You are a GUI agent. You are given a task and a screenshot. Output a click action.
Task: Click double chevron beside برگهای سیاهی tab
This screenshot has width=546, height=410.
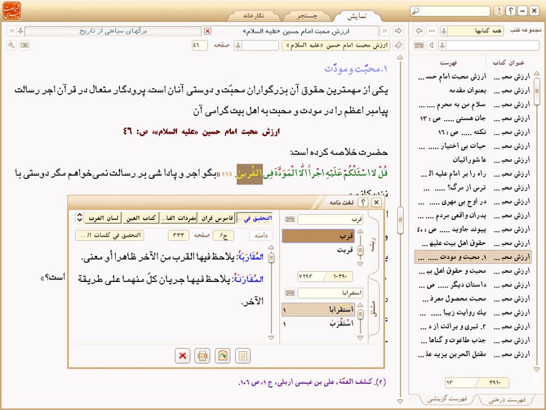pos(12,31)
